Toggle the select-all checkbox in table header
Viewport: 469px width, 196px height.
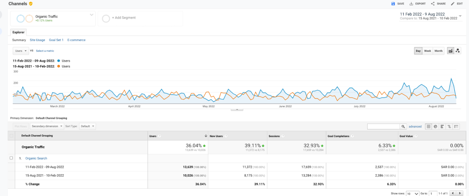pos(12,136)
